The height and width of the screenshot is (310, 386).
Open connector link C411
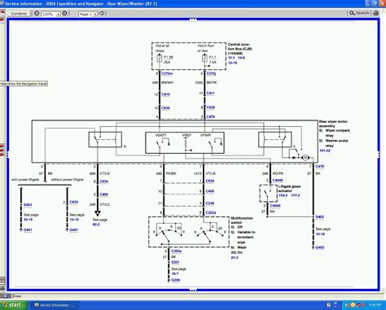click(210, 93)
